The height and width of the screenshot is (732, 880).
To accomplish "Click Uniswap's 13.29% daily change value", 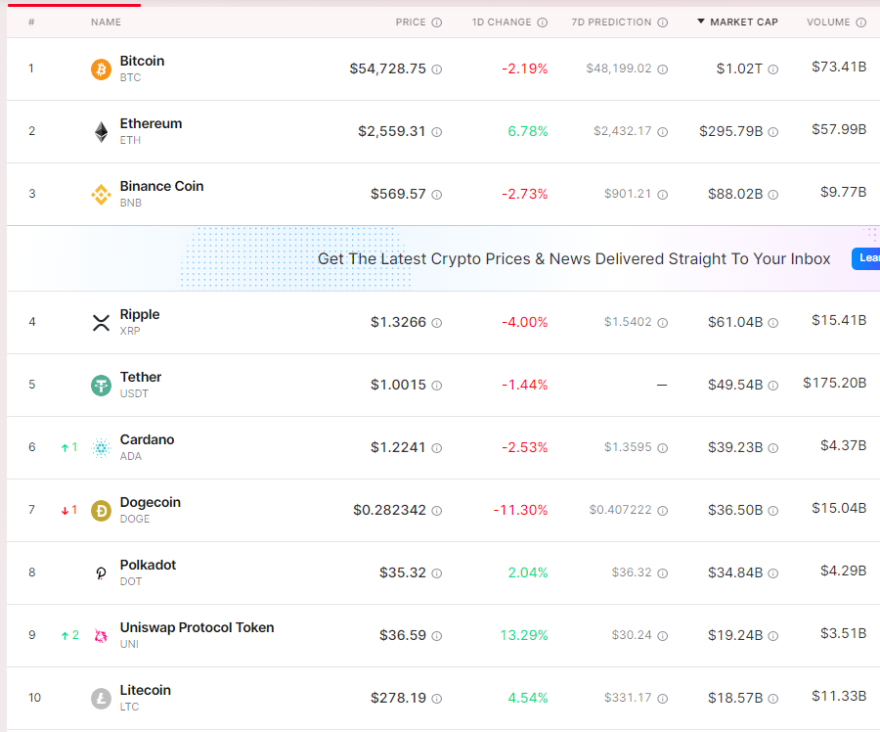I will point(524,635).
